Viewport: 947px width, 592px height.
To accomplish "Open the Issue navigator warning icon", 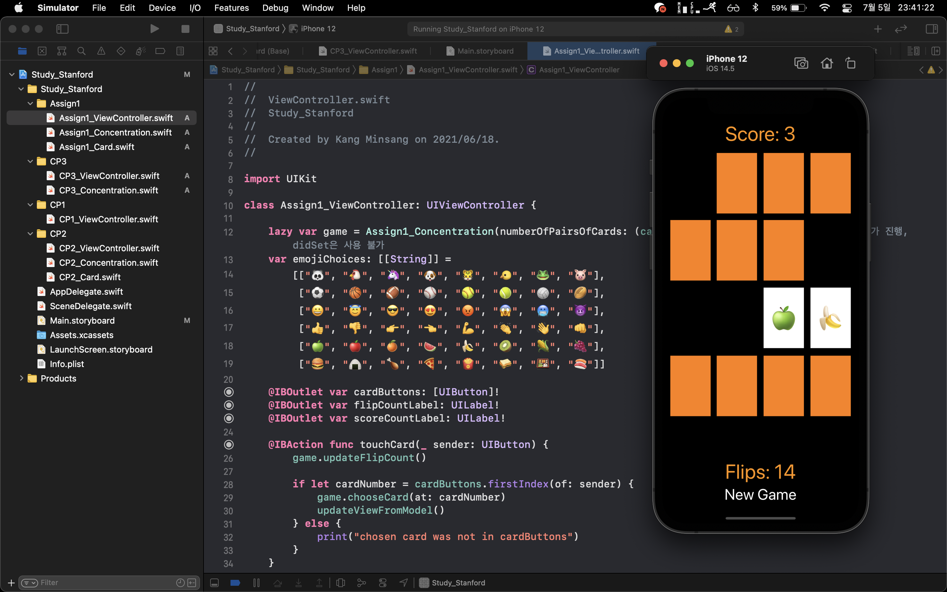I will point(101,51).
